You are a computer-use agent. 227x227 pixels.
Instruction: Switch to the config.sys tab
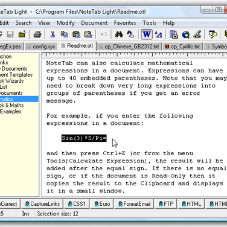coord(41,46)
